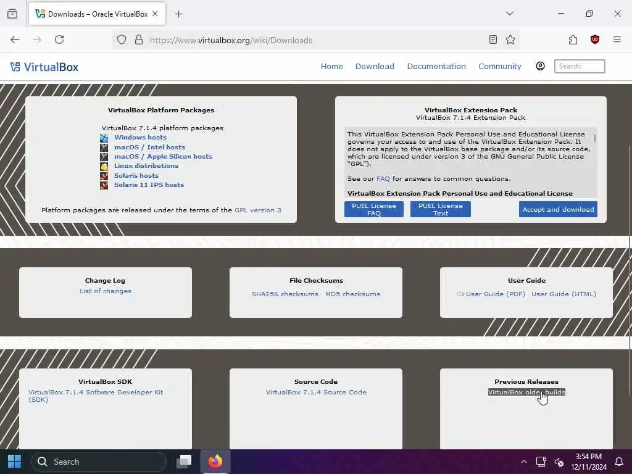This screenshot has width=632, height=474.
Task: Open VirtualBox 7.1.4 Software Developer Kit link
Action: (x=96, y=396)
